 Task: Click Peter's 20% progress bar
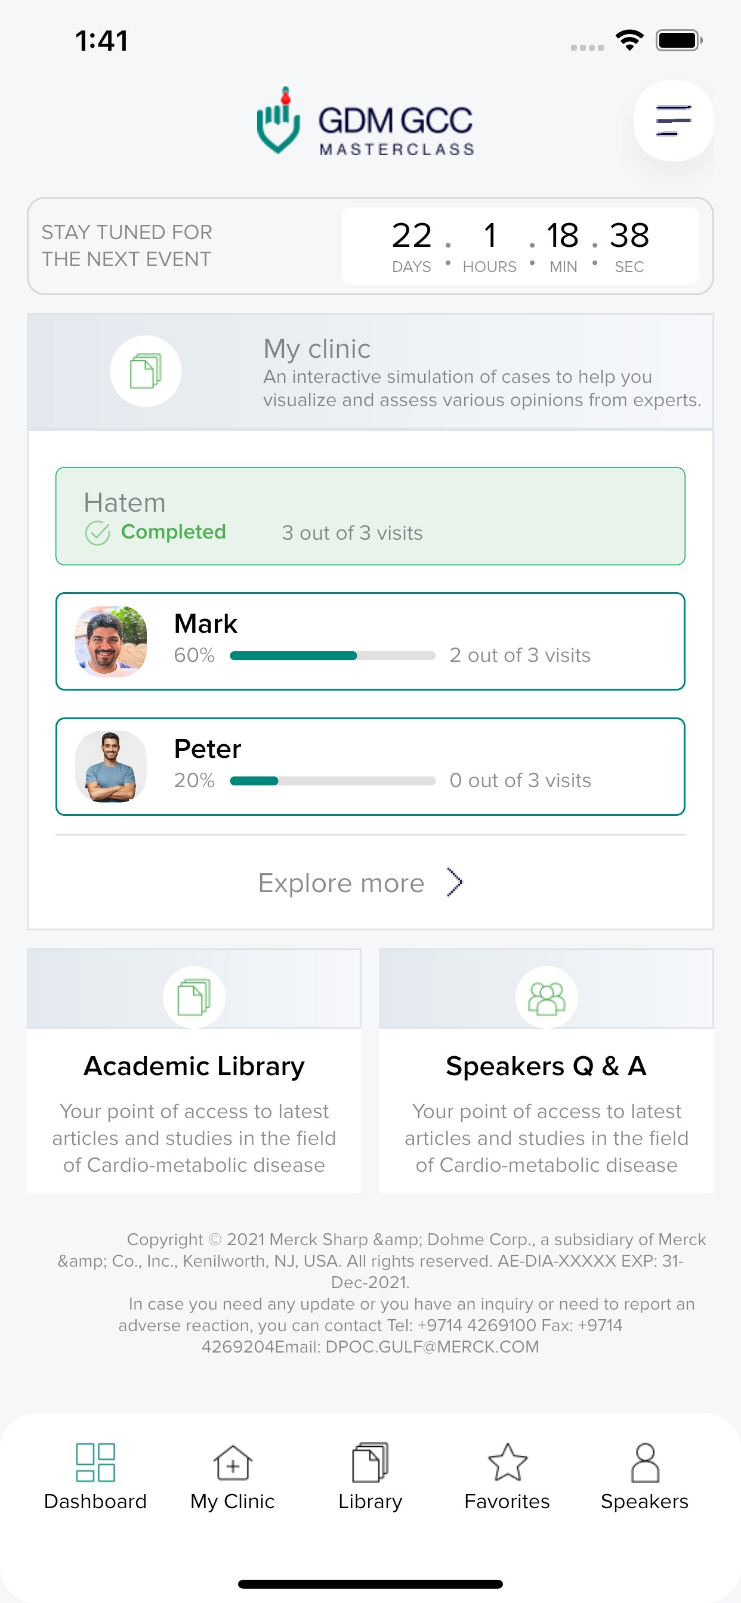[332, 781]
